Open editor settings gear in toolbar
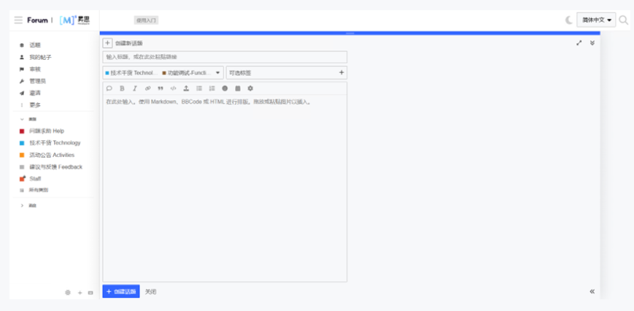Image resolution: width=634 pixels, height=311 pixels. (250, 88)
